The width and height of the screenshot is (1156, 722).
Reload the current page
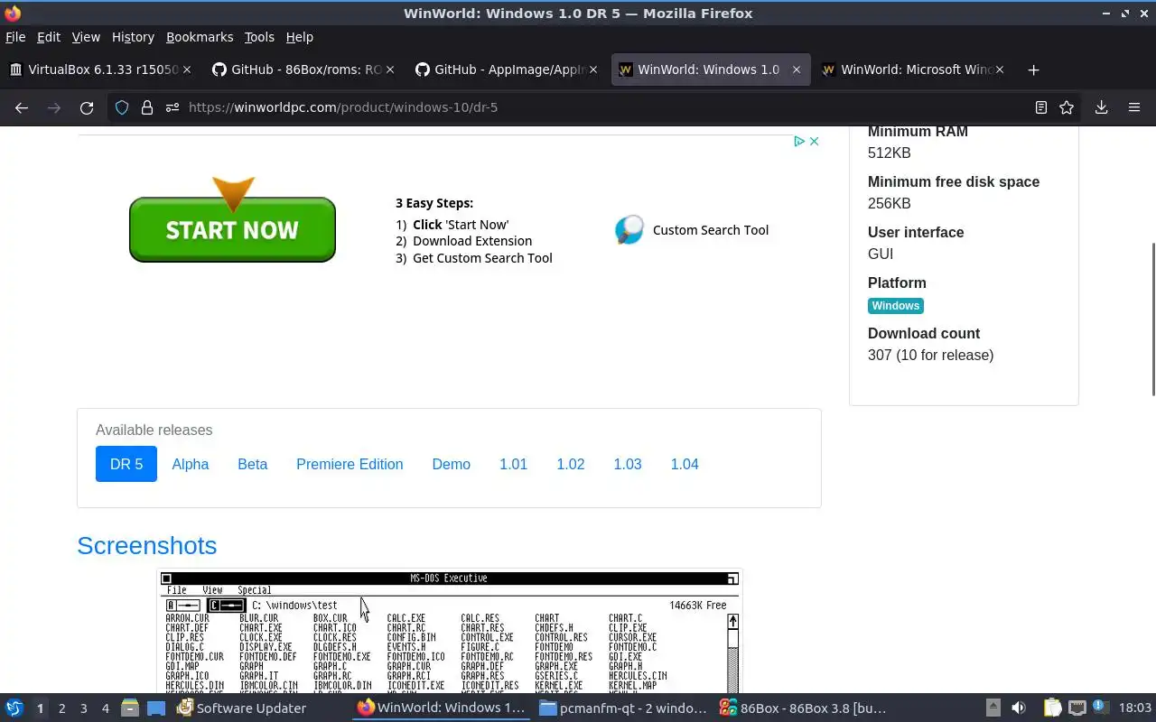pos(87,107)
